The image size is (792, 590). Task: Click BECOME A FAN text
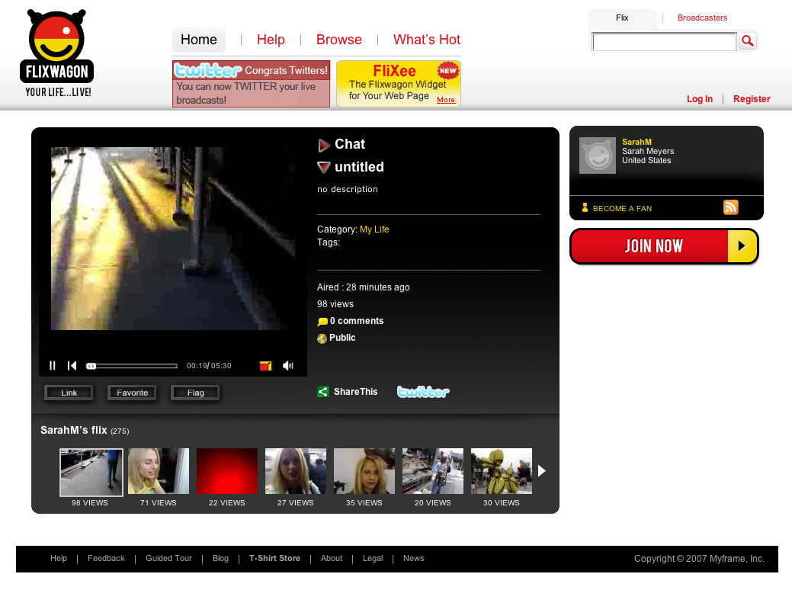(x=622, y=209)
